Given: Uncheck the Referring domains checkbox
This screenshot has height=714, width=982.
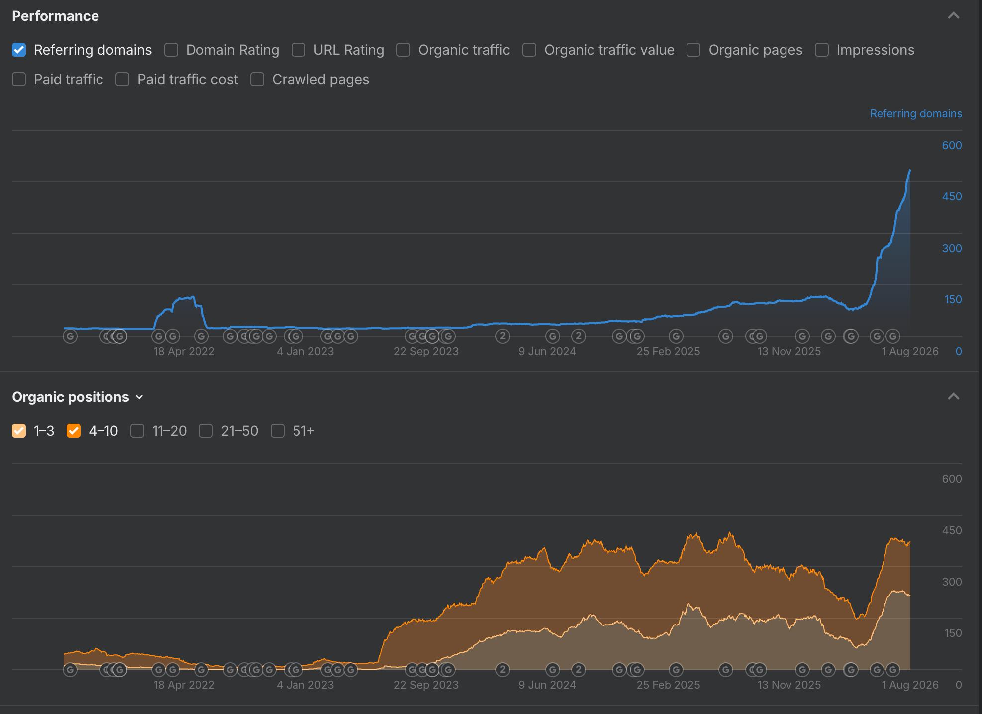Looking at the screenshot, I should point(19,50).
